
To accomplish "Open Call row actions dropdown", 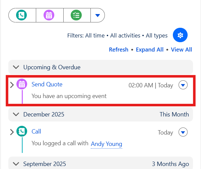I will pyautogui.click(x=183, y=132).
